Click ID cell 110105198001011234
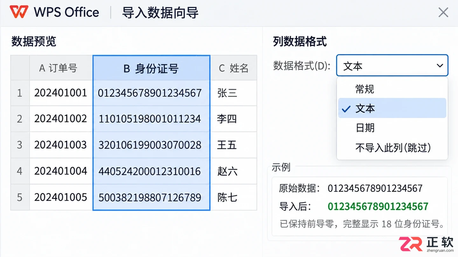Screen dimensions: 458x257 click(151, 119)
